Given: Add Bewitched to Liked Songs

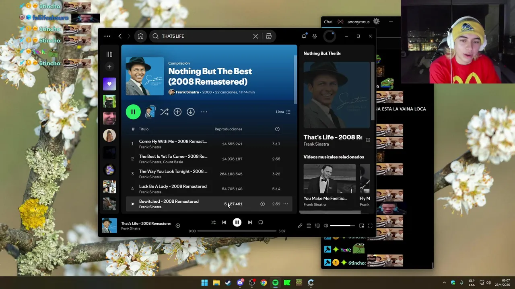Looking at the screenshot, I should tap(262, 204).
